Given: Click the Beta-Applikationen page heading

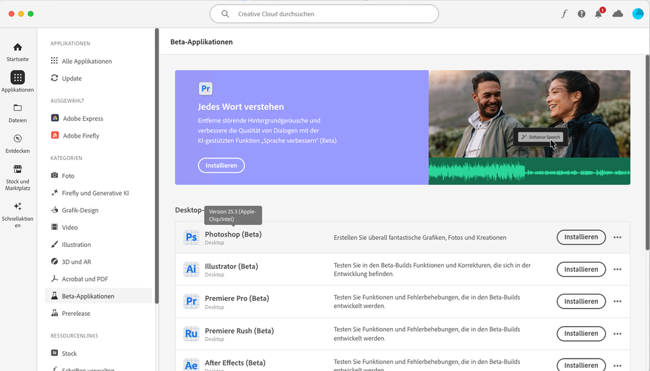Looking at the screenshot, I should pyautogui.click(x=202, y=42).
